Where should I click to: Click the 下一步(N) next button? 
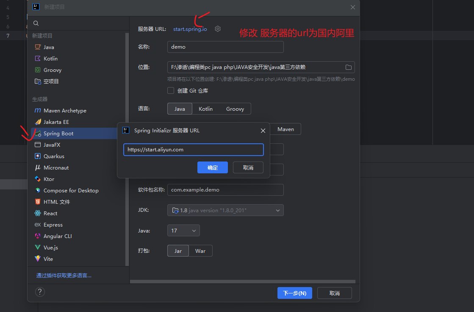pyautogui.click(x=295, y=293)
